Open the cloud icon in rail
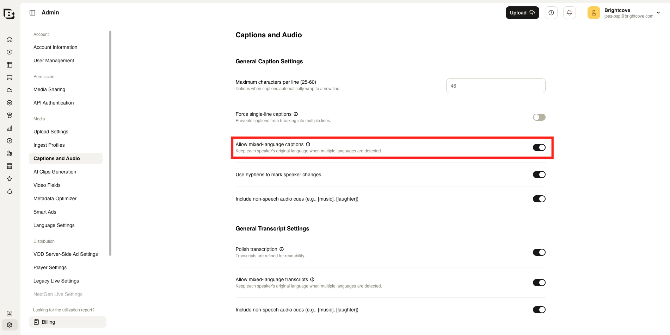Screen dimensions: 670x335 (10, 90)
